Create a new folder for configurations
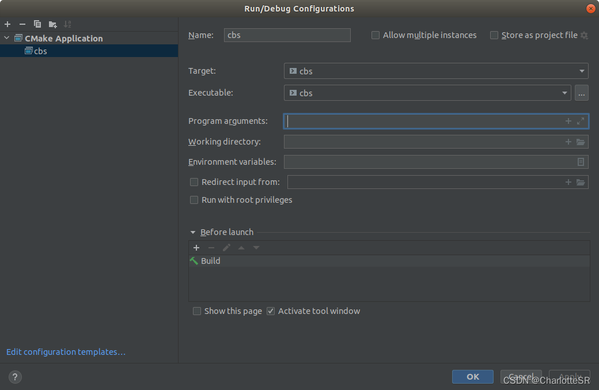599x390 pixels. 52,24
